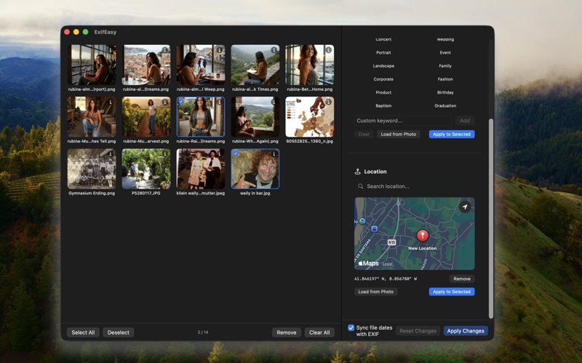The image size is (582, 363).
Task: Open info for Gymnasium Erding.png
Action: (x=111, y=154)
